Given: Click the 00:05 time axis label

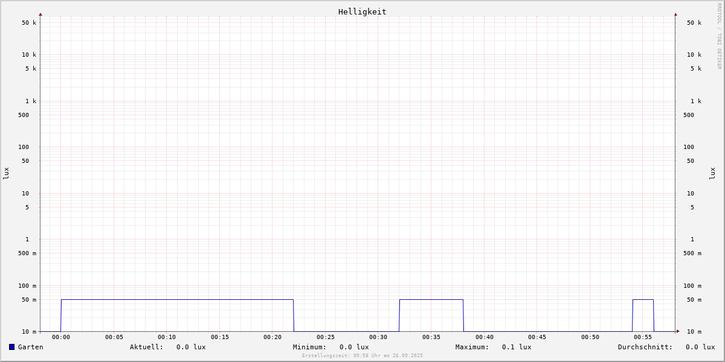Looking at the screenshot, I should (114, 337).
